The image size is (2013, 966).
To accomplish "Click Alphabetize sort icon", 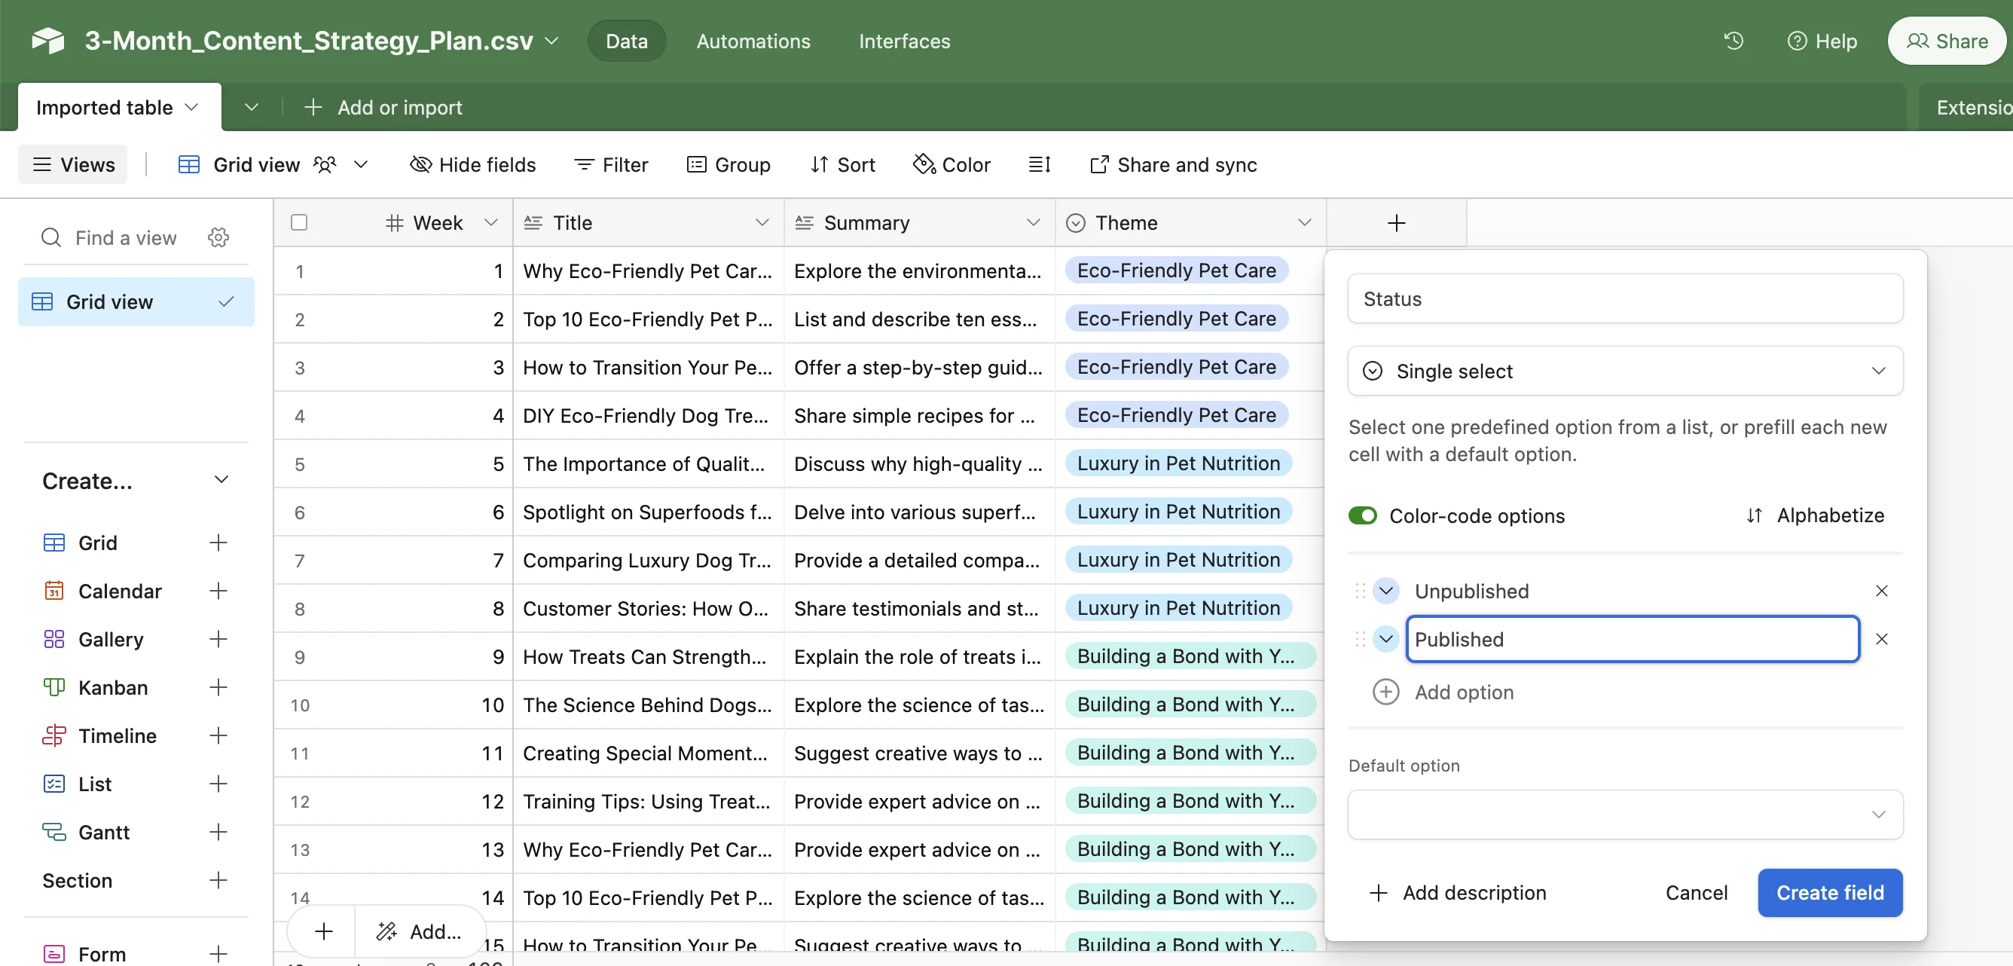I will pyautogui.click(x=1754, y=516).
